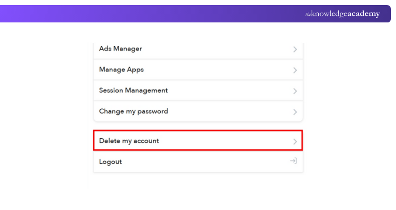Click the Knowledge Academy logo

point(342,14)
